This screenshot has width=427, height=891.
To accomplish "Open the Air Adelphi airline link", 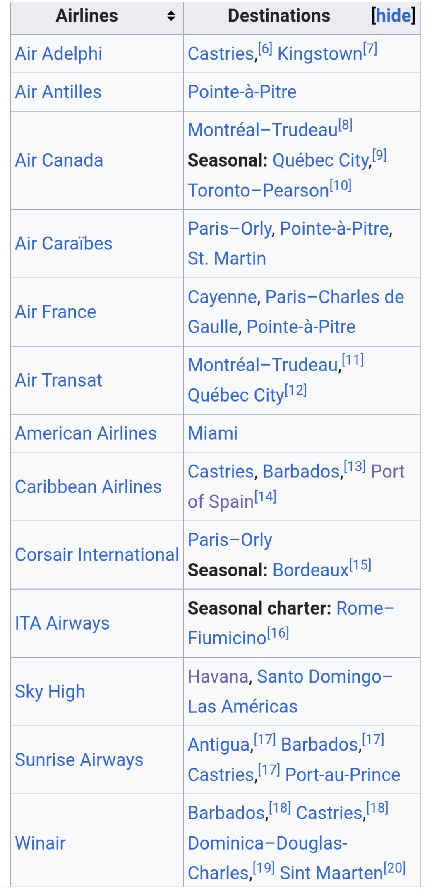I will (x=58, y=54).
